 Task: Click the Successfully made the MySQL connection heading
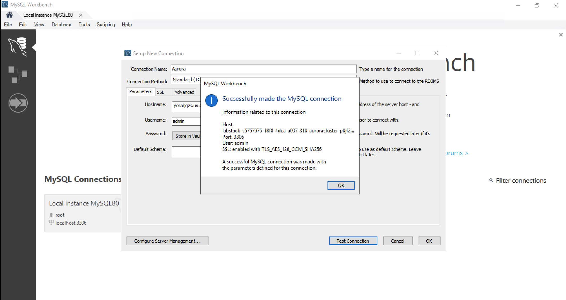(x=282, y=99)
